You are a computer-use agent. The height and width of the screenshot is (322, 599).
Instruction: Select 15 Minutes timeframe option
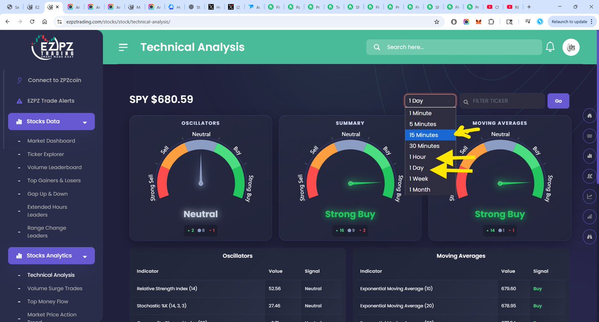430,135
